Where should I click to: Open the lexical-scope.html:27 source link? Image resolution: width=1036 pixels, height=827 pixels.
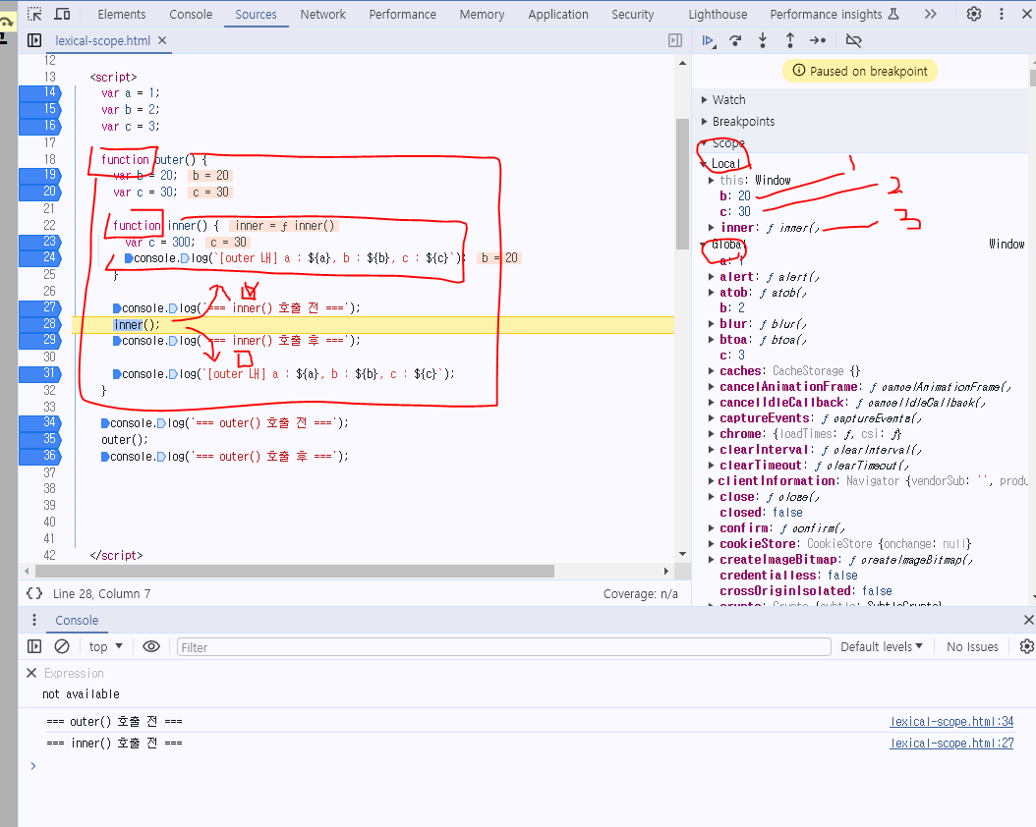coord(951,744)
